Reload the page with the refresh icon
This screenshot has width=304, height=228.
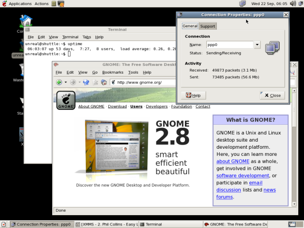[86, 82]
